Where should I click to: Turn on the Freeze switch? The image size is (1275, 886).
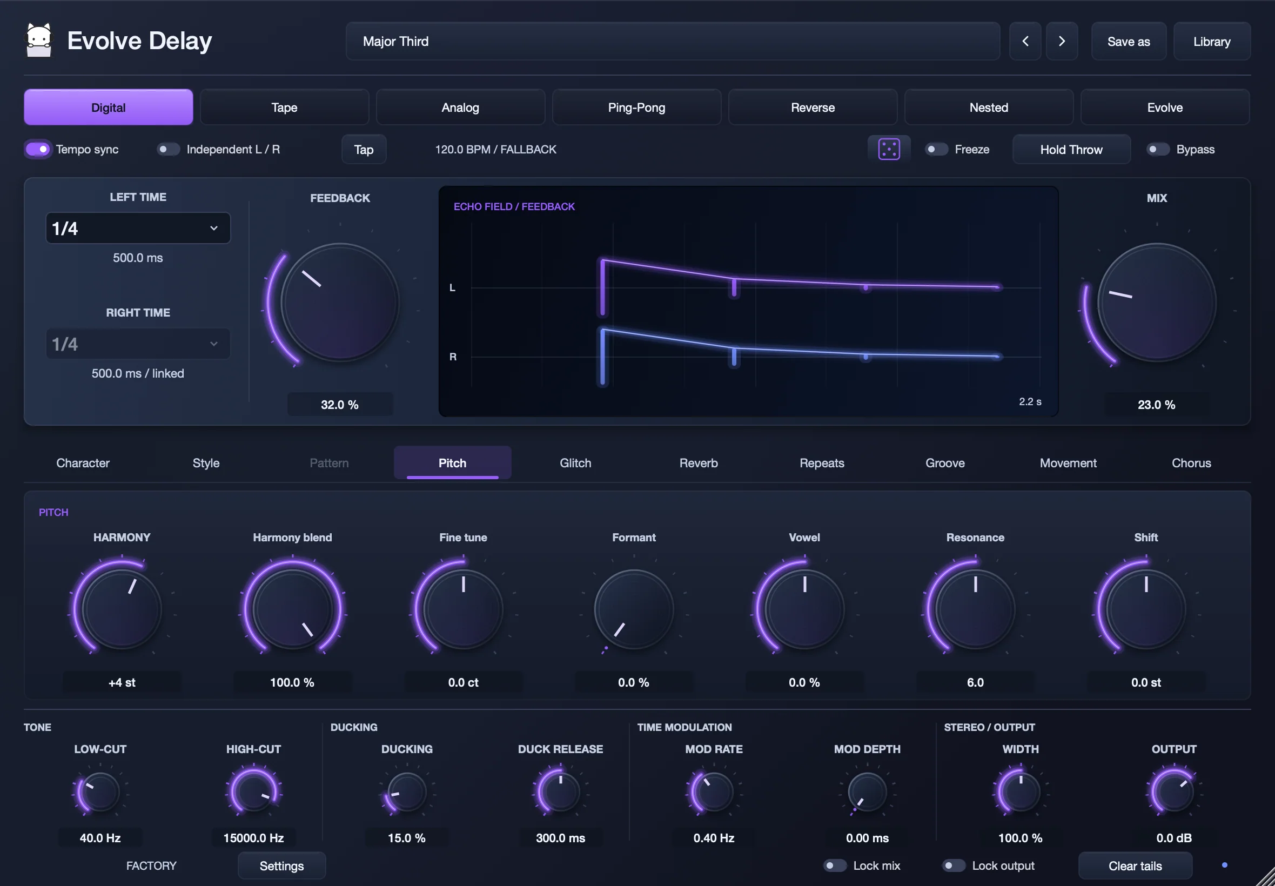click(936, 149)
